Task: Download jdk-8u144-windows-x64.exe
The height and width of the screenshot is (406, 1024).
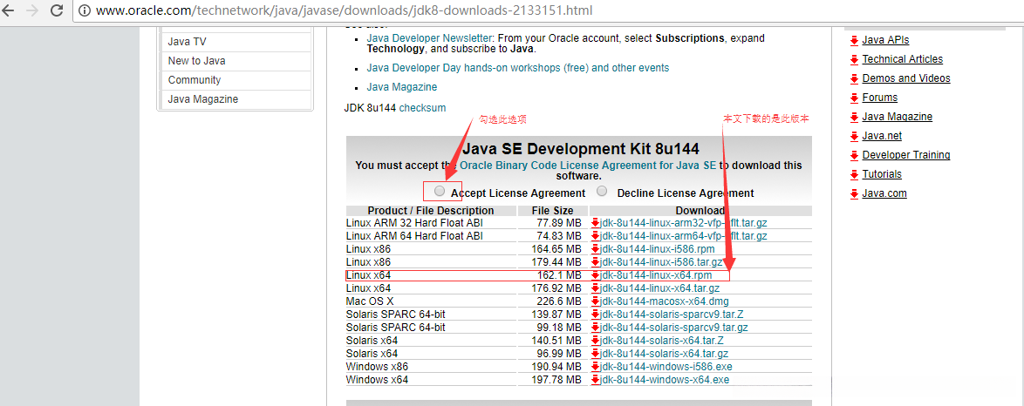Action: pos(665,380)
